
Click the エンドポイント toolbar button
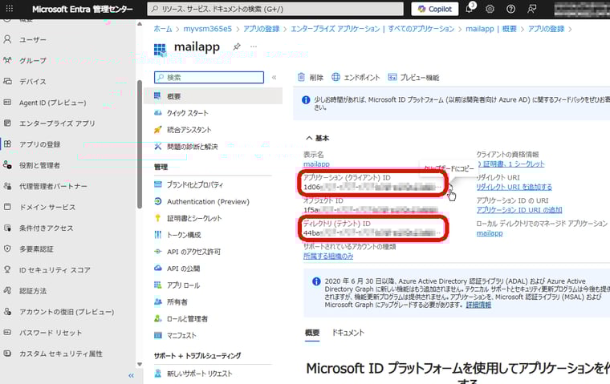pyautogui.click(x=356, y=77)
